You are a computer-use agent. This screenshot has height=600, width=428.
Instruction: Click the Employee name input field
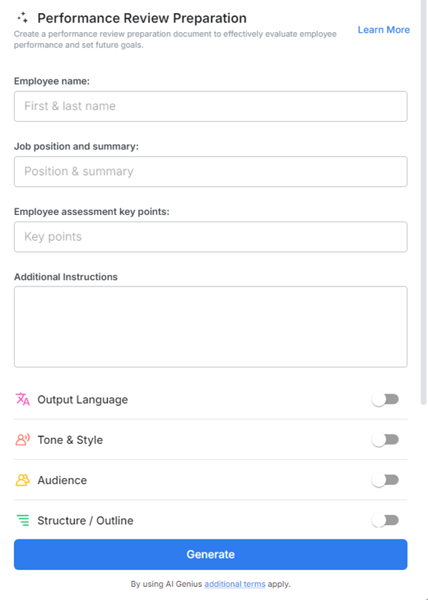[x=210, y=106]
